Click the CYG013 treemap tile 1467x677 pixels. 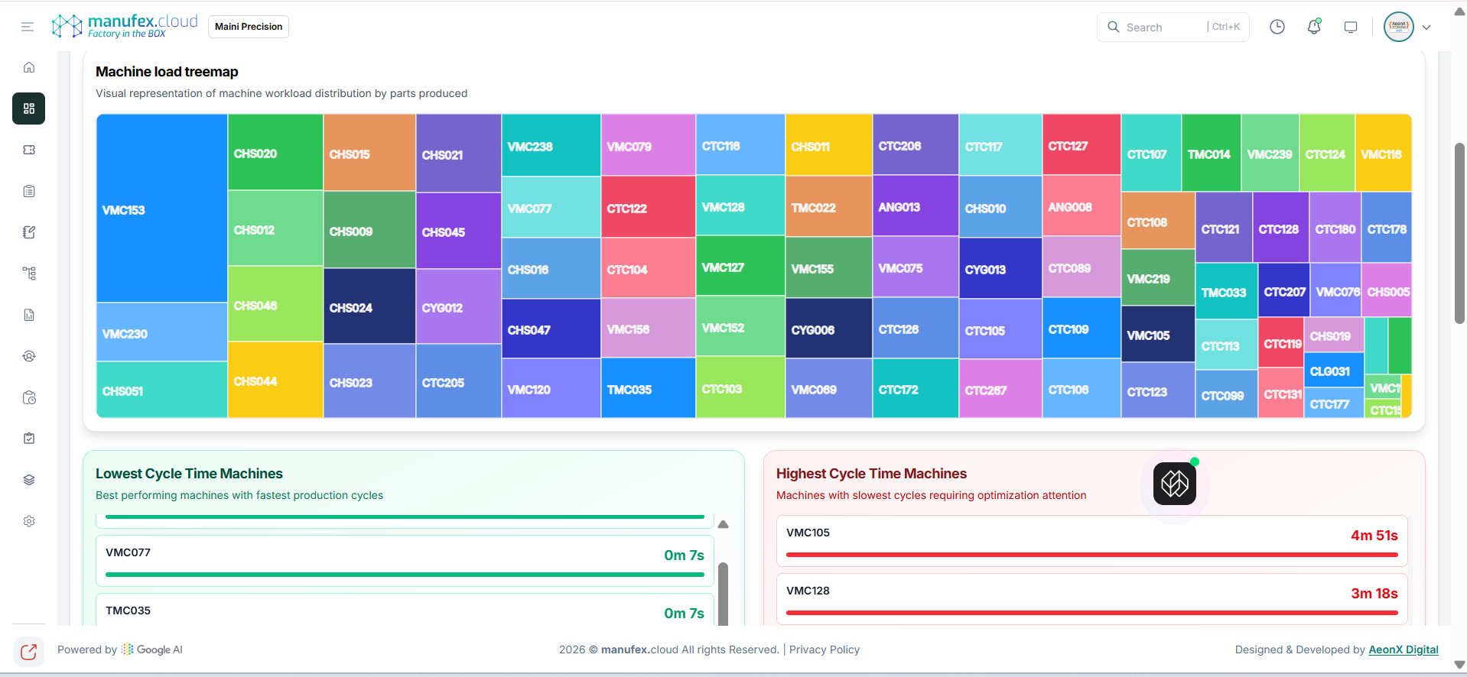1000,268
